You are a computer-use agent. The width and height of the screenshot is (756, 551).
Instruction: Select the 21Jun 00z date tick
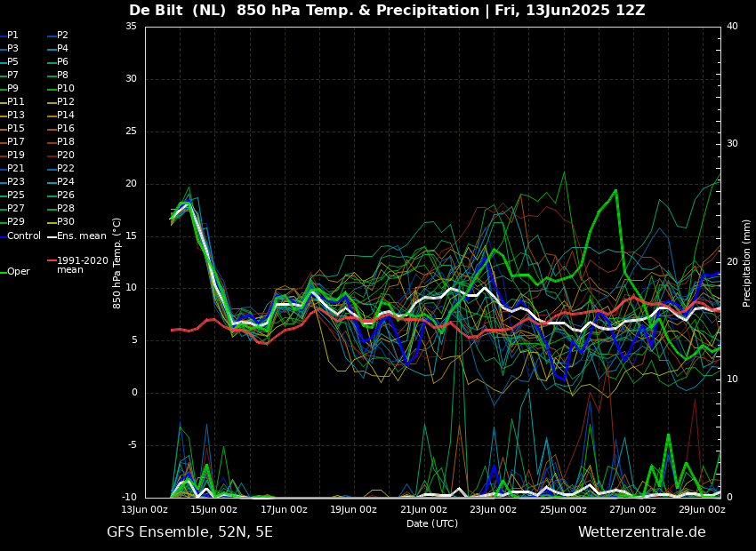coord(423,510)
